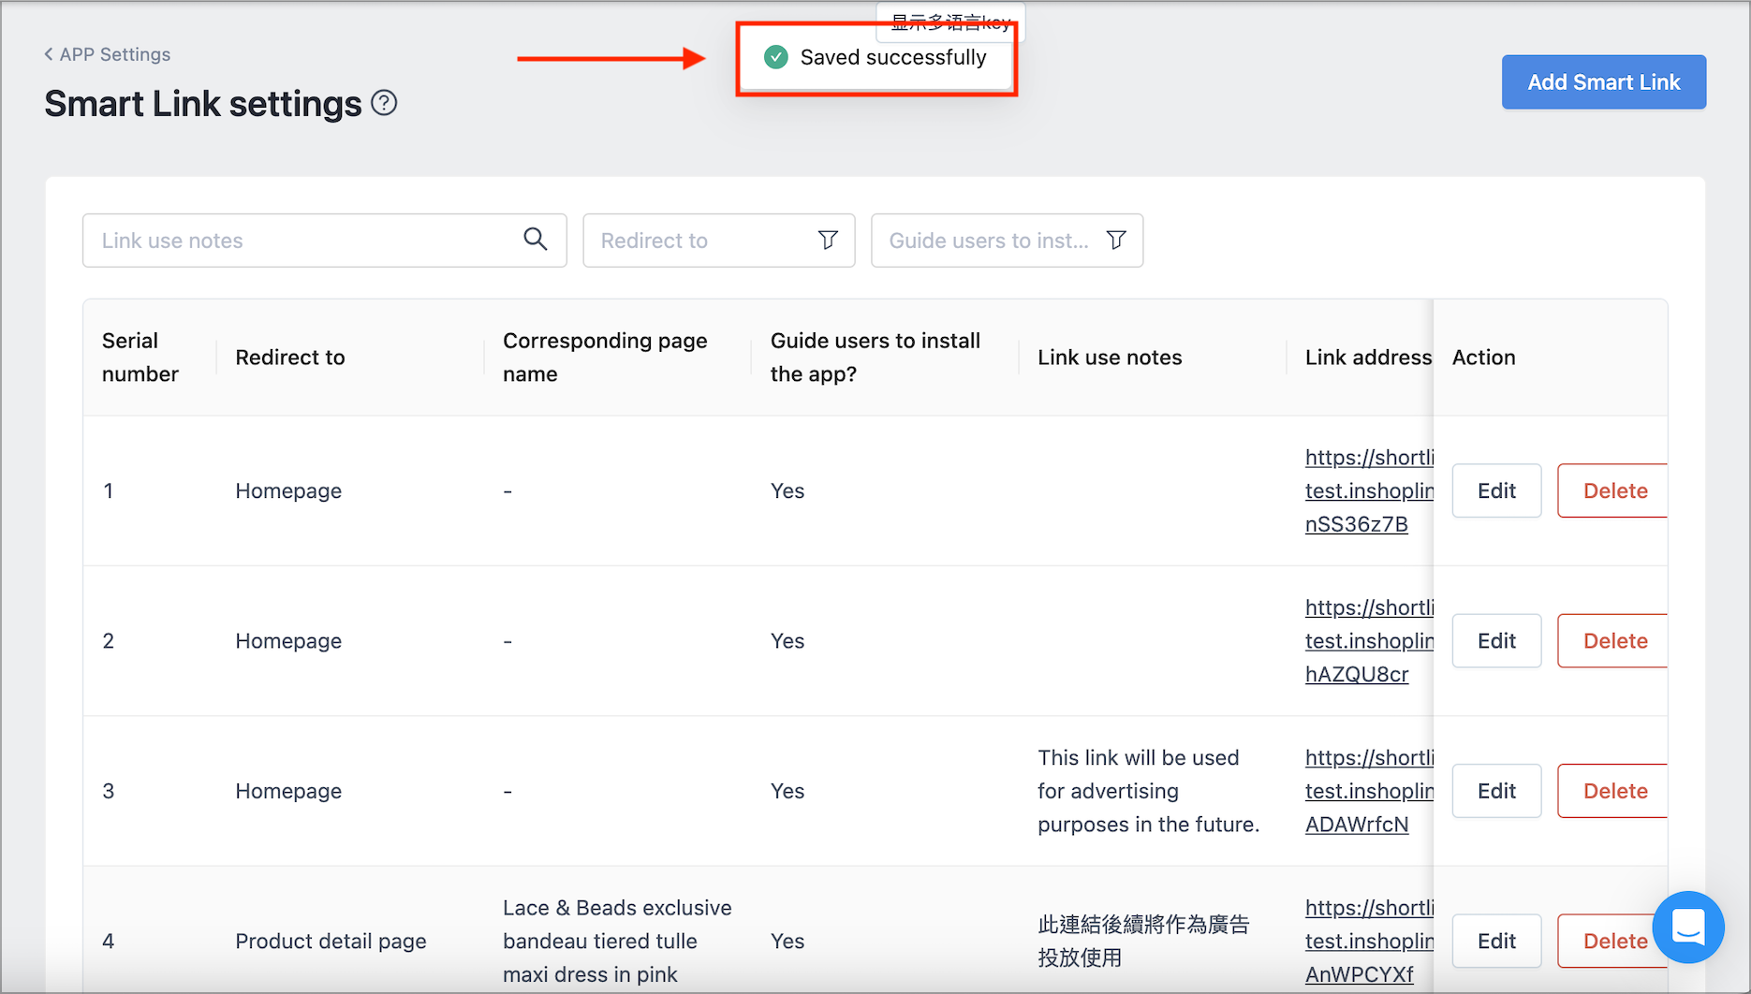The height and width of the screenshot is (994, 1751).
Task: Delete the row 1 smart link
Action: (1614, 490)
